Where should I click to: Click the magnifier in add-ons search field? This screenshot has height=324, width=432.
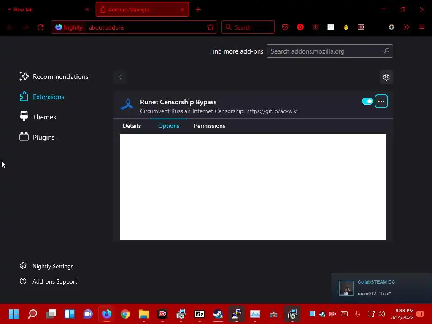(386, 51)
